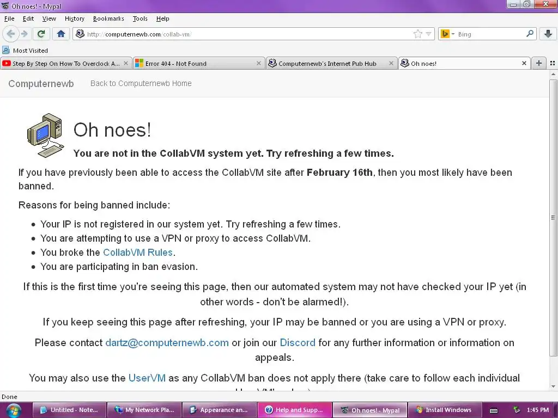Switch to Help and Support taskbar button
The width and height of the screenshot is (558, 418).
pos(295,410)
